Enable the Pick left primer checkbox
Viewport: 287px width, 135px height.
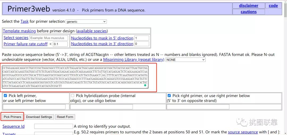tap(5, 95)
